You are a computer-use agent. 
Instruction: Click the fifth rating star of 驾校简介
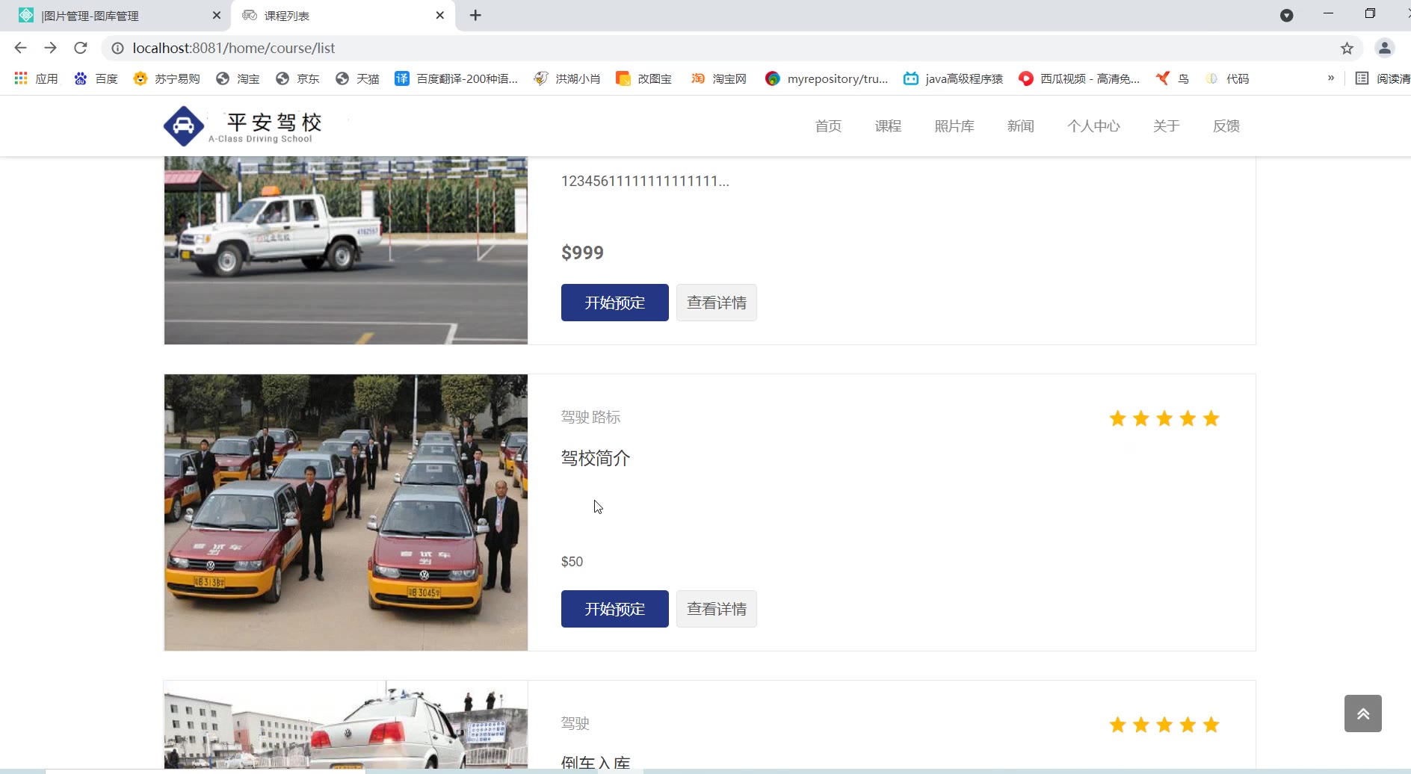(1211, 418)
